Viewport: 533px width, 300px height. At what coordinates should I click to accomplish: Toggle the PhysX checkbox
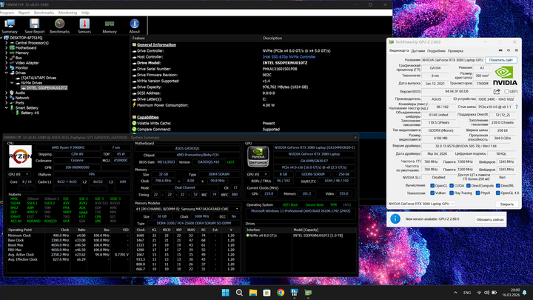[x=478, y=193]
